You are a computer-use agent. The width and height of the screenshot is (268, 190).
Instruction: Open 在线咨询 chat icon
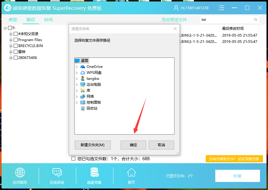click(x=57, y=172)
